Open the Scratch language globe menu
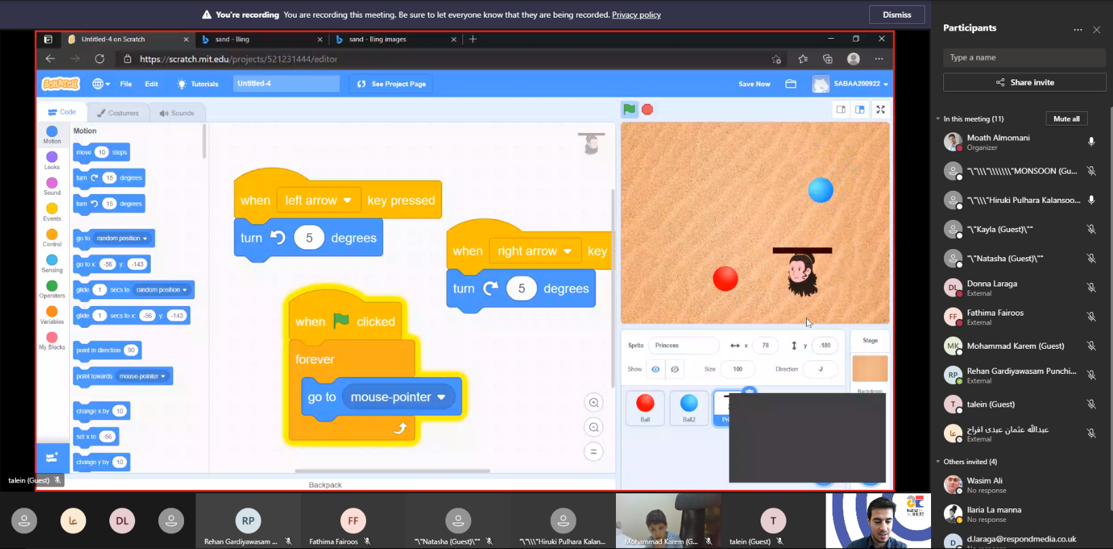 (x=101, y=83)
